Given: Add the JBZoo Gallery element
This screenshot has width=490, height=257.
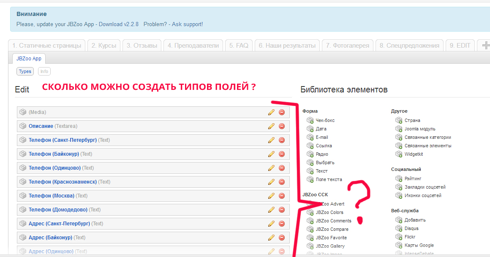Looking at the screenshot, I should [330, 246].
